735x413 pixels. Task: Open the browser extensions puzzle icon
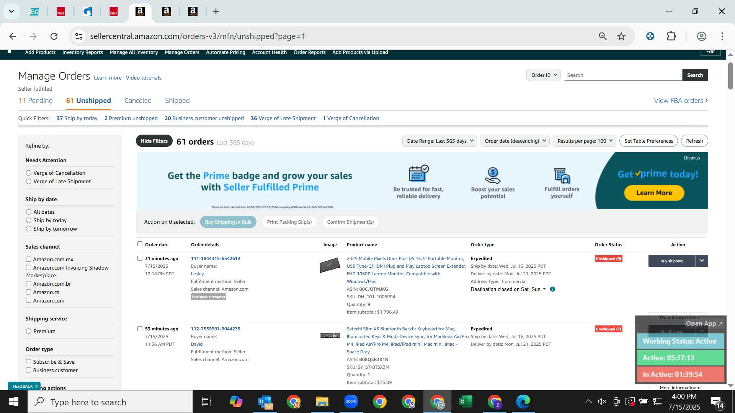(x=671, y=36)
